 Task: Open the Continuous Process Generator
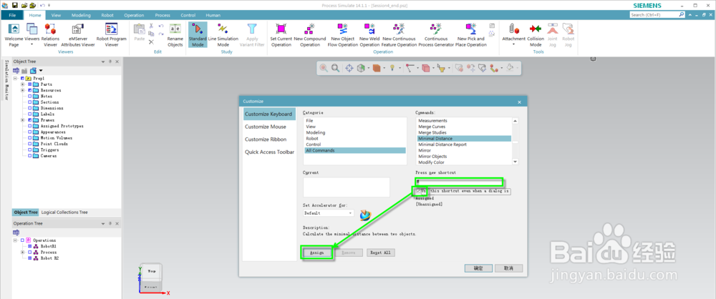pyautogui.click(x=436, y=35)
